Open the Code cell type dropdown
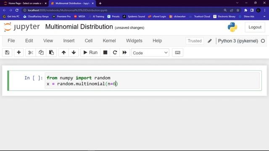This screenshot has height=151, width=269. [x=150, y=53]
